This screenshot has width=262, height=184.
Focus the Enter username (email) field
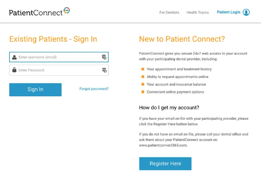pos(59,57)
